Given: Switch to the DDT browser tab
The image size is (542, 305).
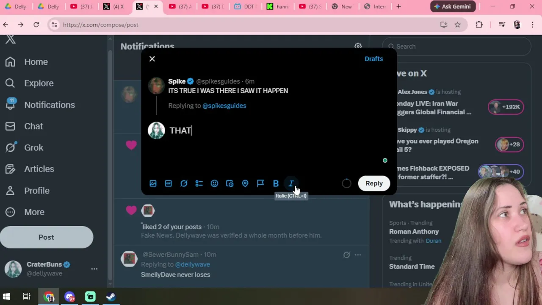Looking at the screenshot, I should pos(245,6).
